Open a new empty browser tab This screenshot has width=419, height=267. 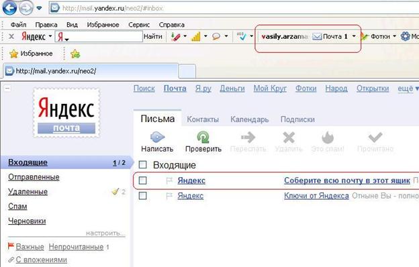coord(187,72)
